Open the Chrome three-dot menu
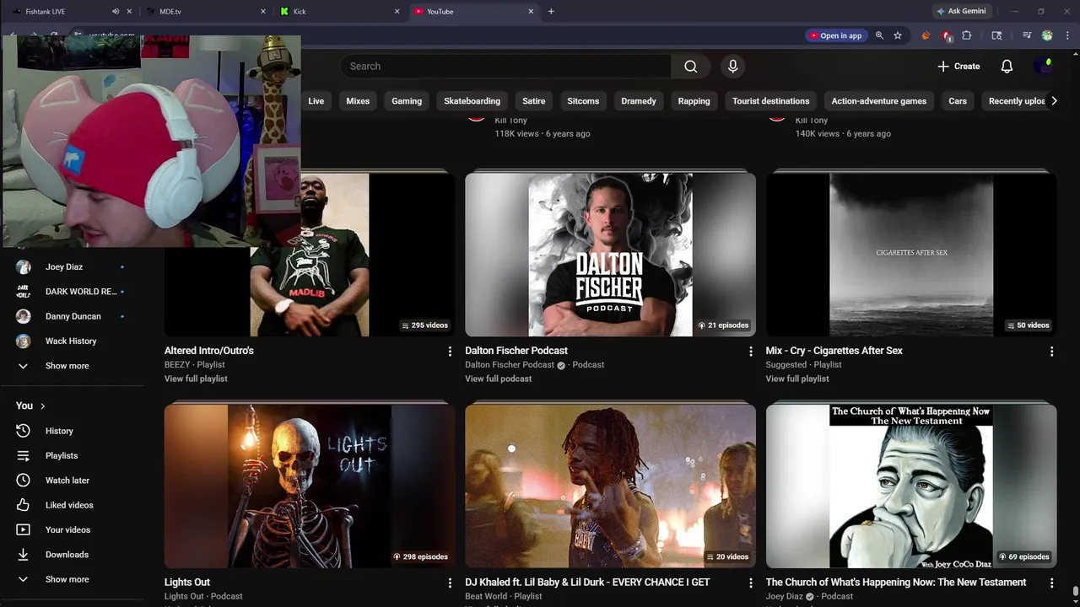The height and width of the screenshot is (607, 1080). click(1067, 35)
